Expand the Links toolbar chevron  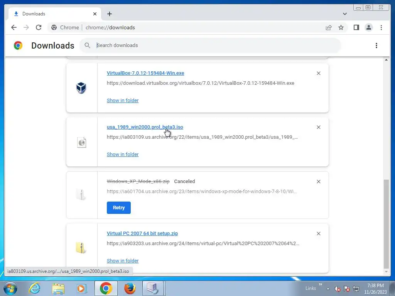[x=321, y=284]
